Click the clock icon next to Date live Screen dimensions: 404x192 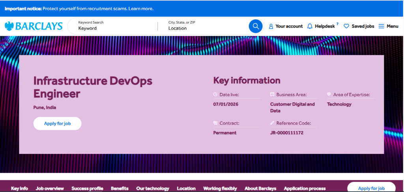click(215, 94)
